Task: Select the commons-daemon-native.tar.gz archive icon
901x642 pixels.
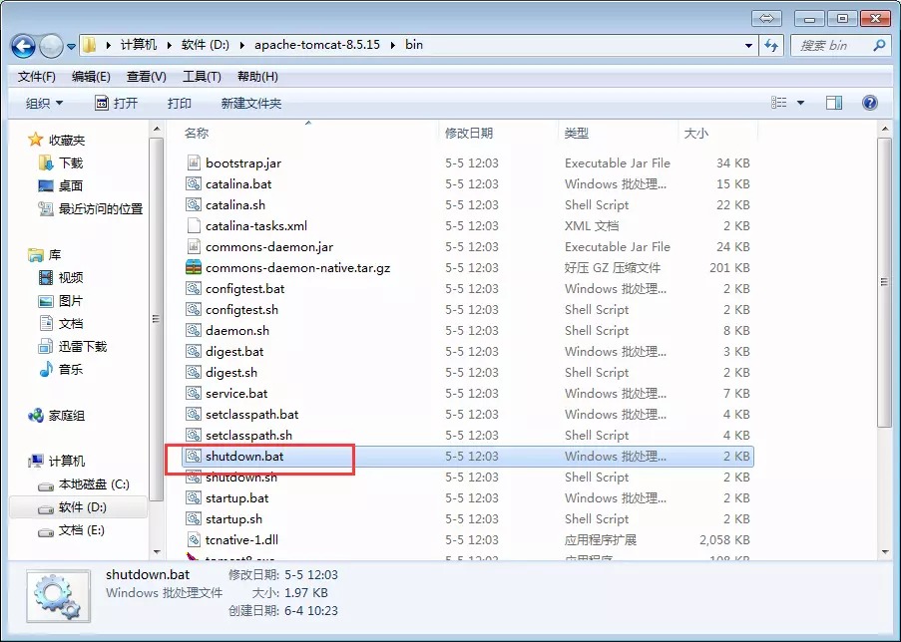Action: point(194,267)
